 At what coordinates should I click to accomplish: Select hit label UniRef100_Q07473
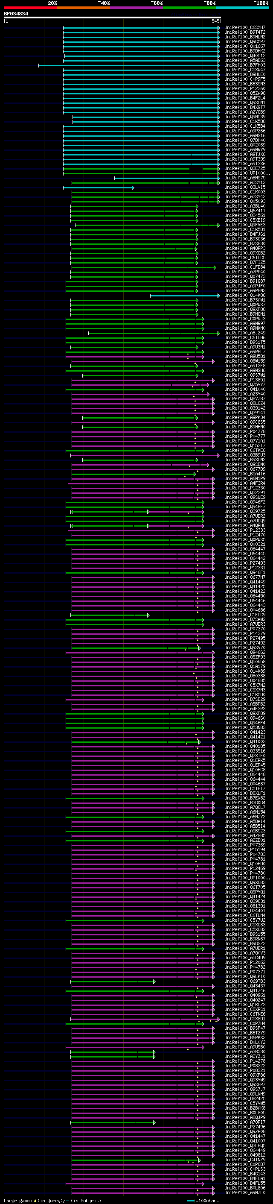tap(245, 277)
